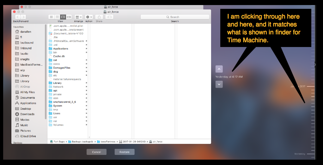Expand the Applications folder arrow in file list
The width and height of the screenshot is (323, 165).
[87, 49]
